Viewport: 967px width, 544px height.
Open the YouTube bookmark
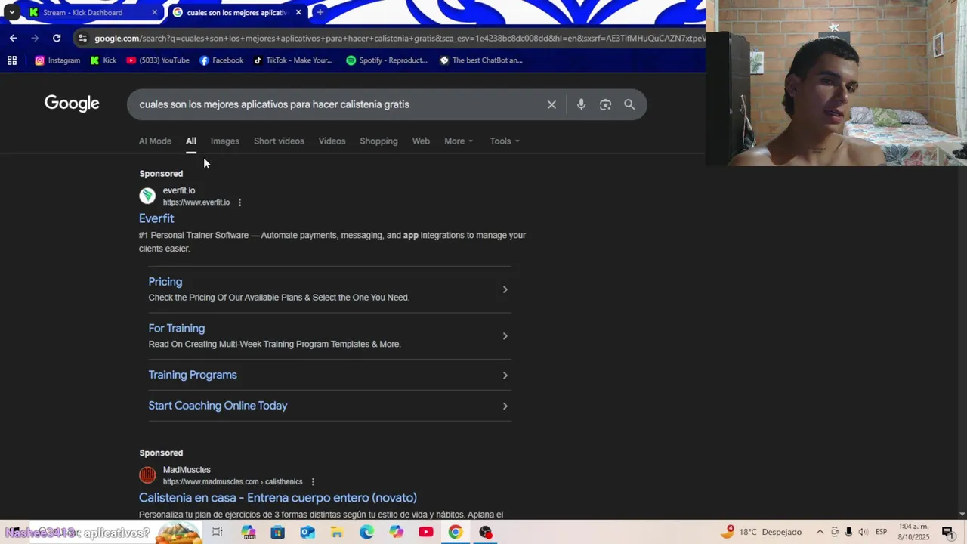158,60
